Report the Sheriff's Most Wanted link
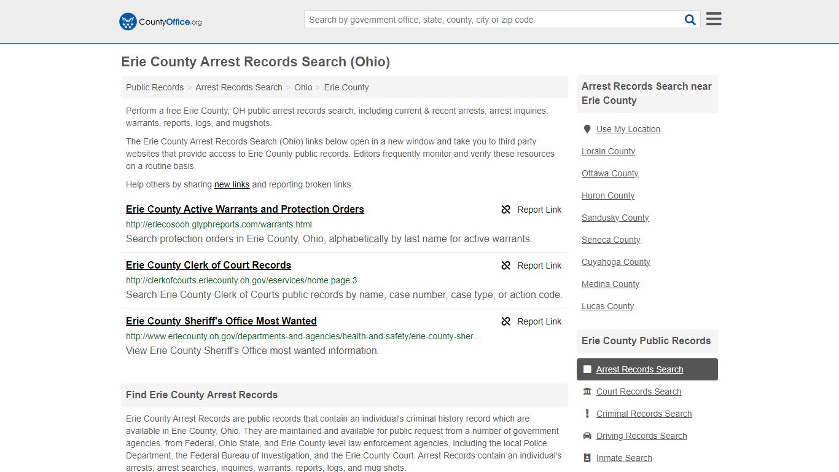Image resolution: width=839 pixels, height=472 pixels. 531,321
